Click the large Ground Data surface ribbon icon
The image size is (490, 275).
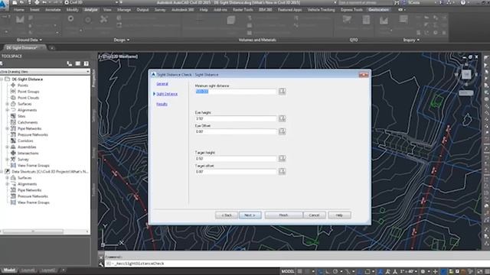[20, 20]
